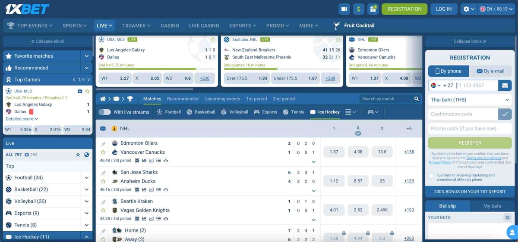Open the bet slip settings gear
The image size is (518, 242).
[507, 217]
